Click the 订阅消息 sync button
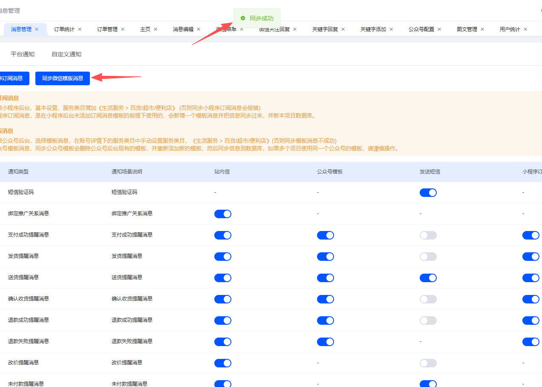542x387 pixels. tap(14, 78)
